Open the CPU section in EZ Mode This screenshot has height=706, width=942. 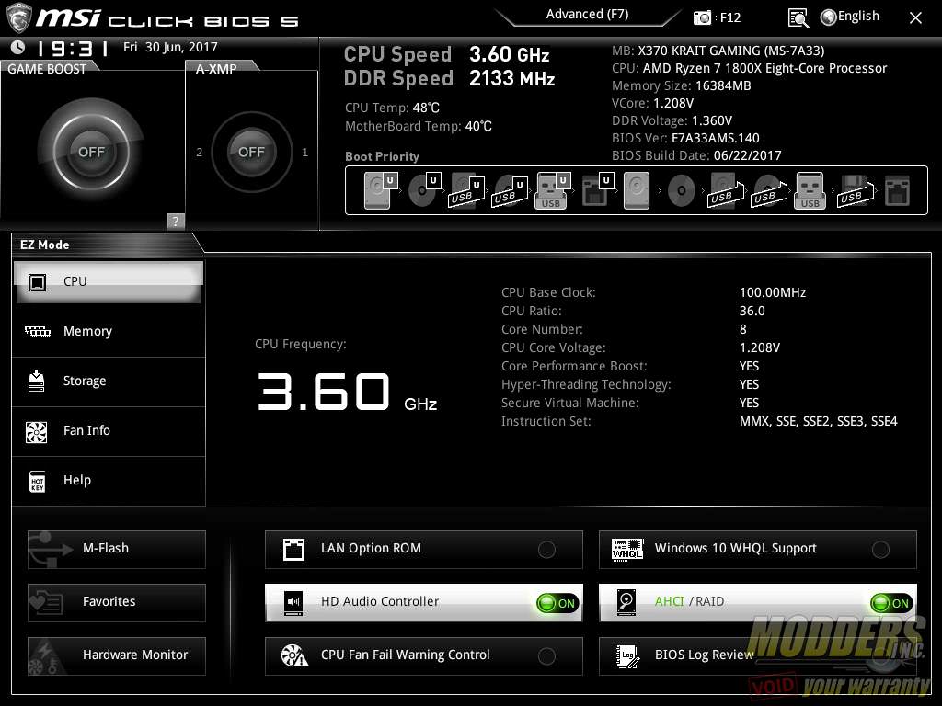109,281
